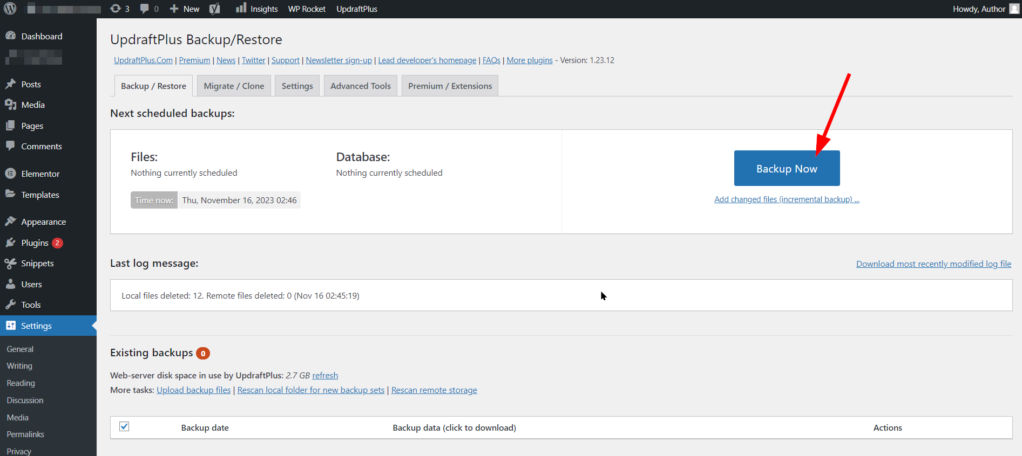Download most recently modified log file
This screenshot has height=456, width=1022.
click(x=933, y=264)
